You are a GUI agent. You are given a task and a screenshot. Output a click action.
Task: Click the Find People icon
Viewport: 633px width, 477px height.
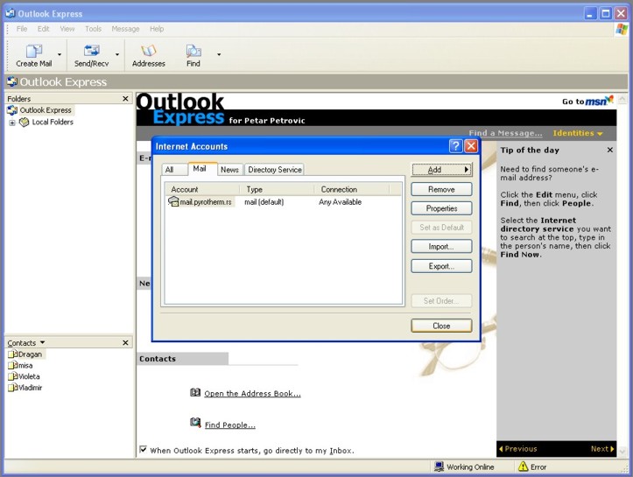pos(195,423)
